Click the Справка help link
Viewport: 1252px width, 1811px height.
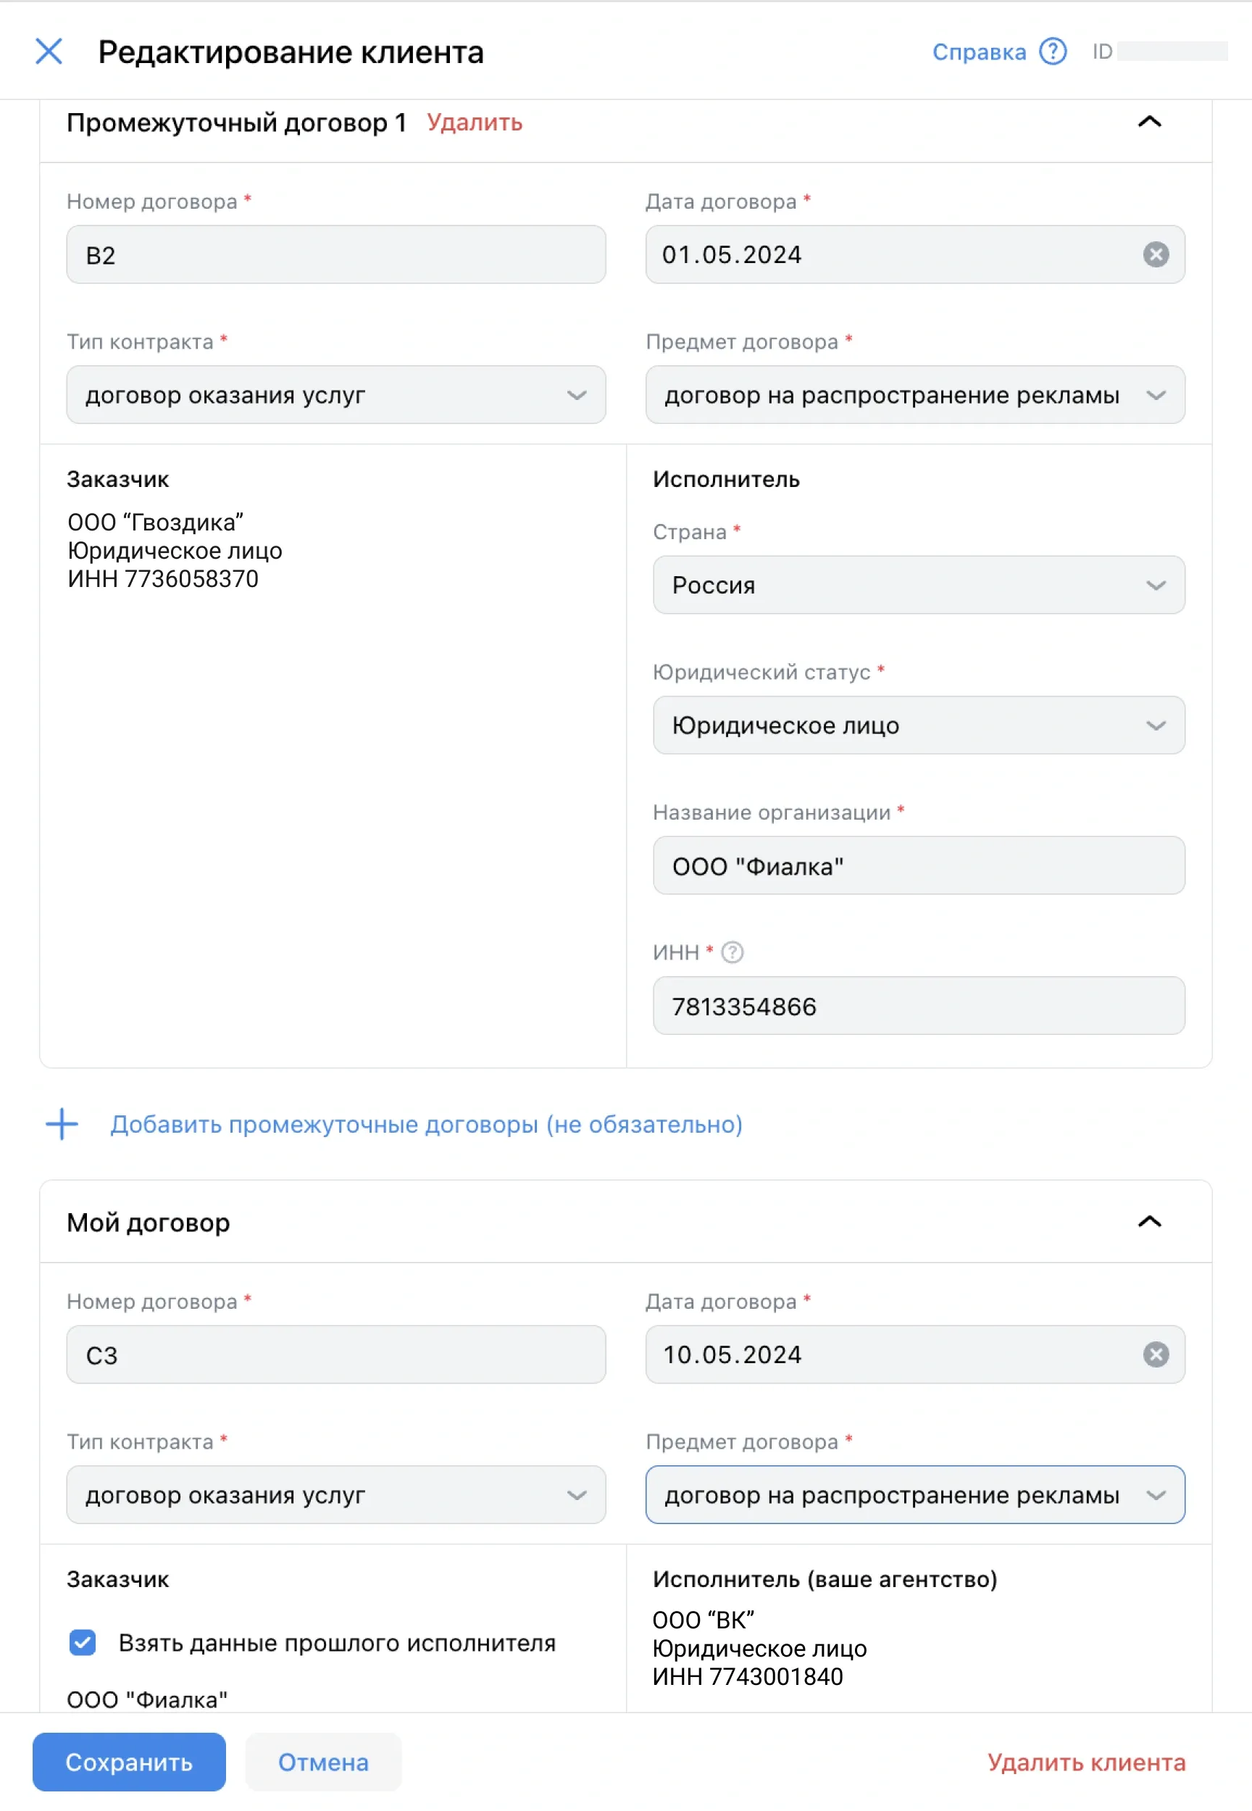(x=978, y=51)
